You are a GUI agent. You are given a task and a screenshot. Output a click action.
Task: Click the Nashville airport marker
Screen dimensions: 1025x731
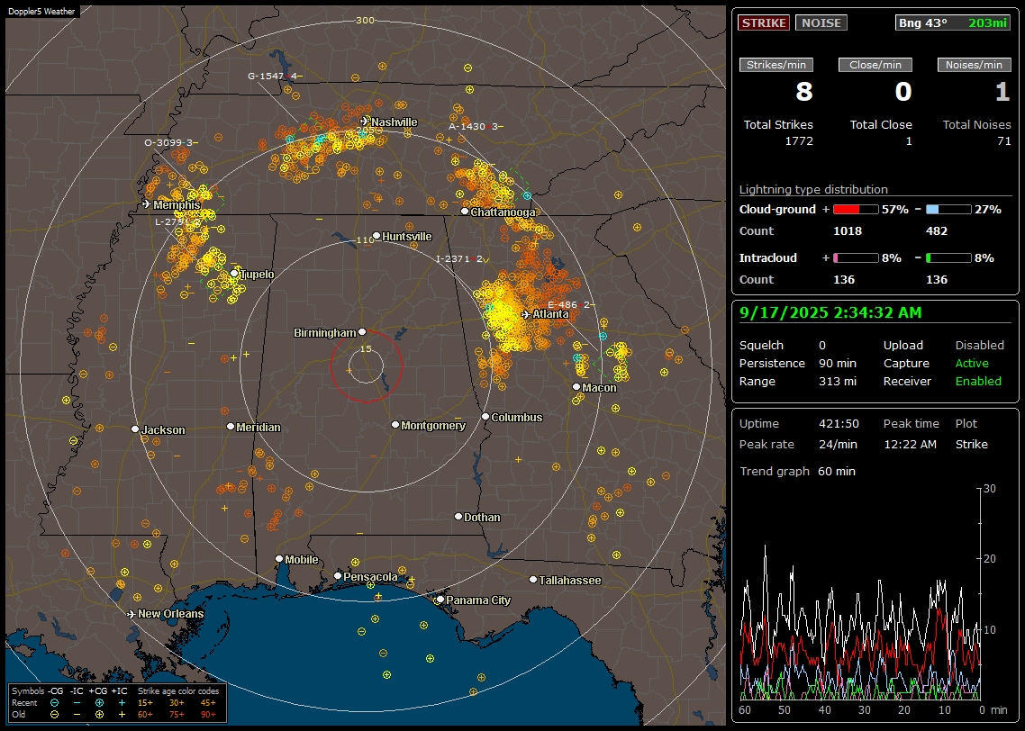[364, 122]
